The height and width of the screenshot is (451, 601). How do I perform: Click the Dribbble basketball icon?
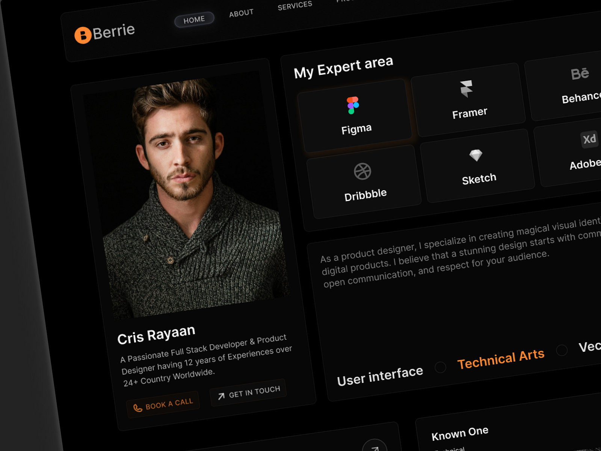pos(362,171)
